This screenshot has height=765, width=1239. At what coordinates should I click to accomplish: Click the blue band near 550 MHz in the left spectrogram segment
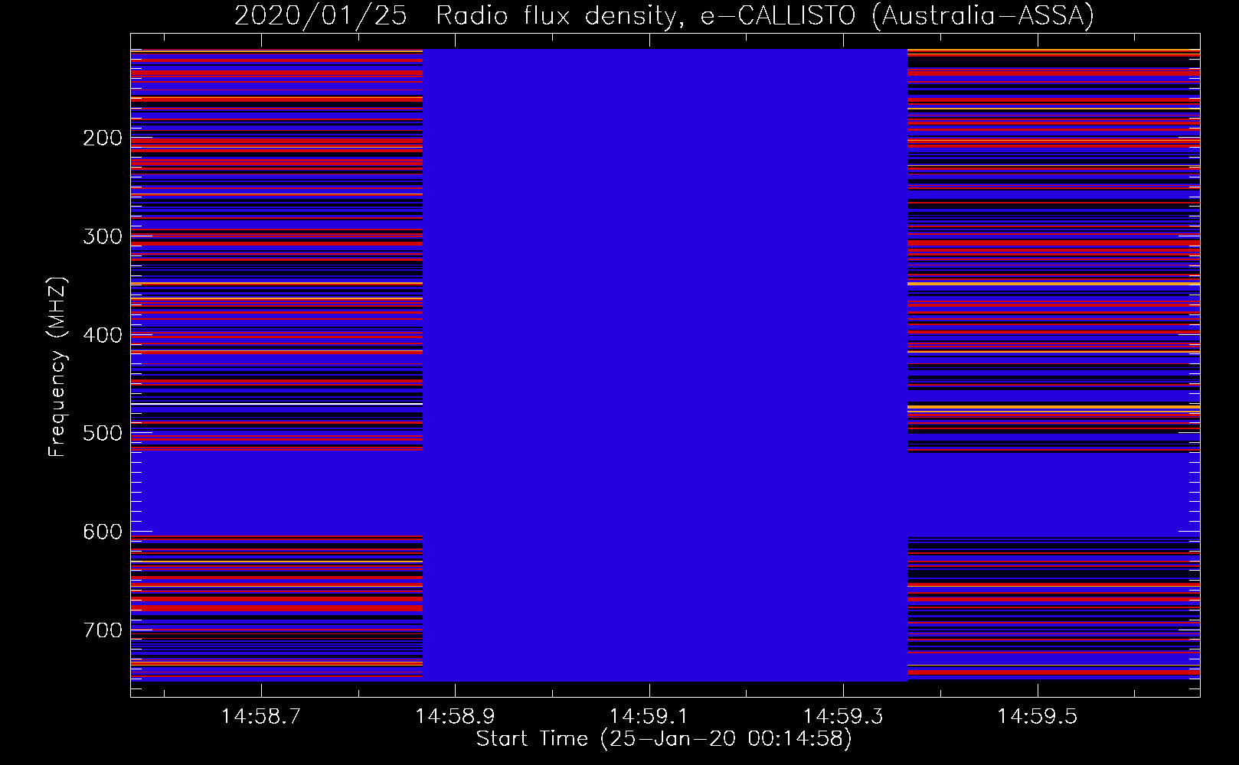point(276,493)
